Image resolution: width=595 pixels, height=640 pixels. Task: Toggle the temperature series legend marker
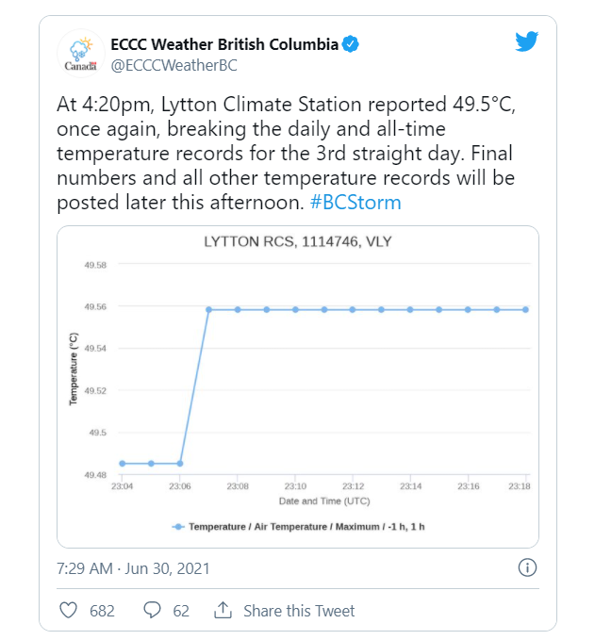click(177, 526)
